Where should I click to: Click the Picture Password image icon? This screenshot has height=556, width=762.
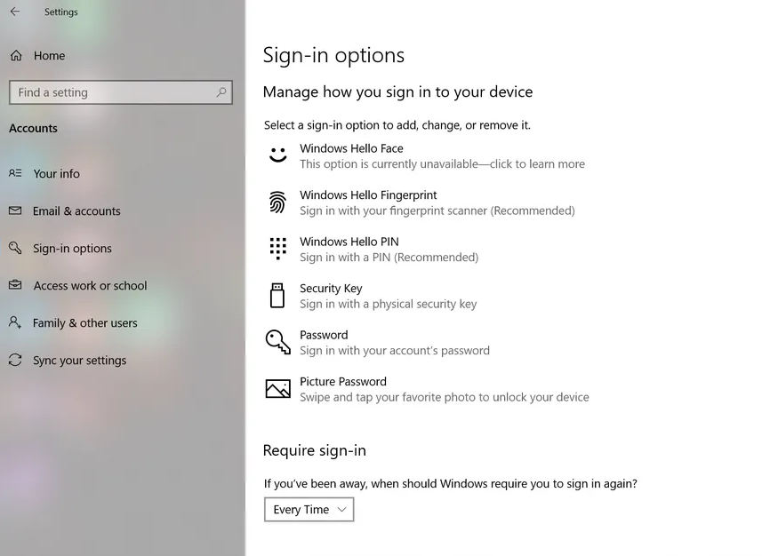278,388
